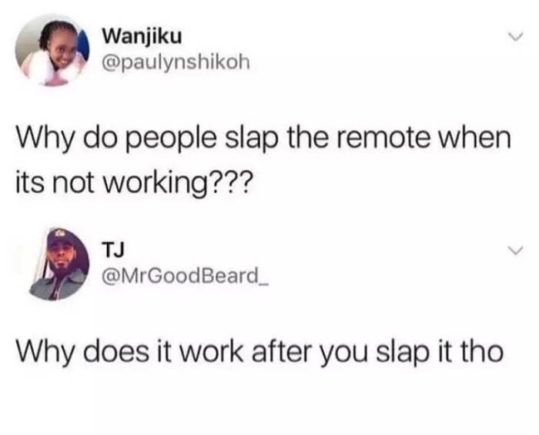Open TJ's profile picture with cap

[x=59, y=264]
